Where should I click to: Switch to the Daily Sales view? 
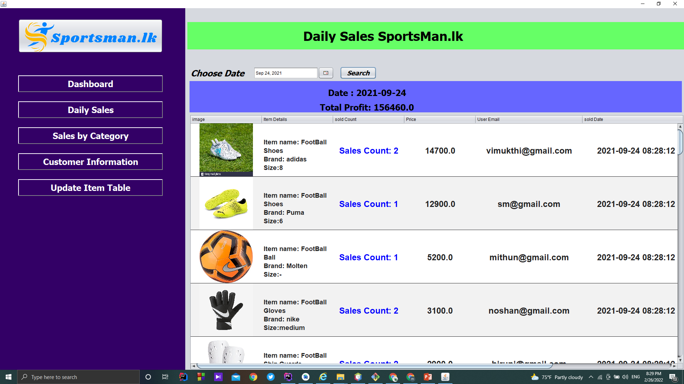coord(90,110)
